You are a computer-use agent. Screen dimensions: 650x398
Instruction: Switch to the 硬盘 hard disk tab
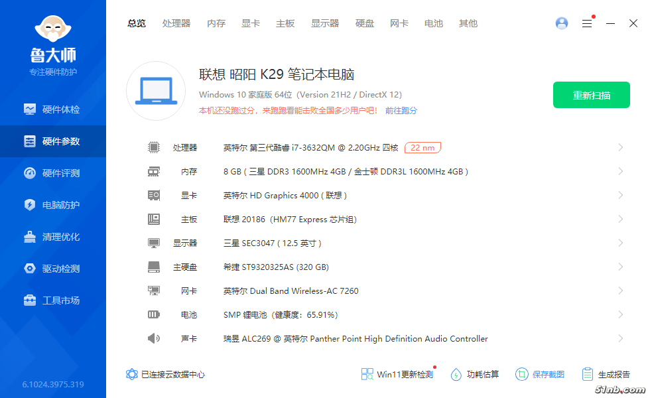pyautogui.click(x=365, y=23)
